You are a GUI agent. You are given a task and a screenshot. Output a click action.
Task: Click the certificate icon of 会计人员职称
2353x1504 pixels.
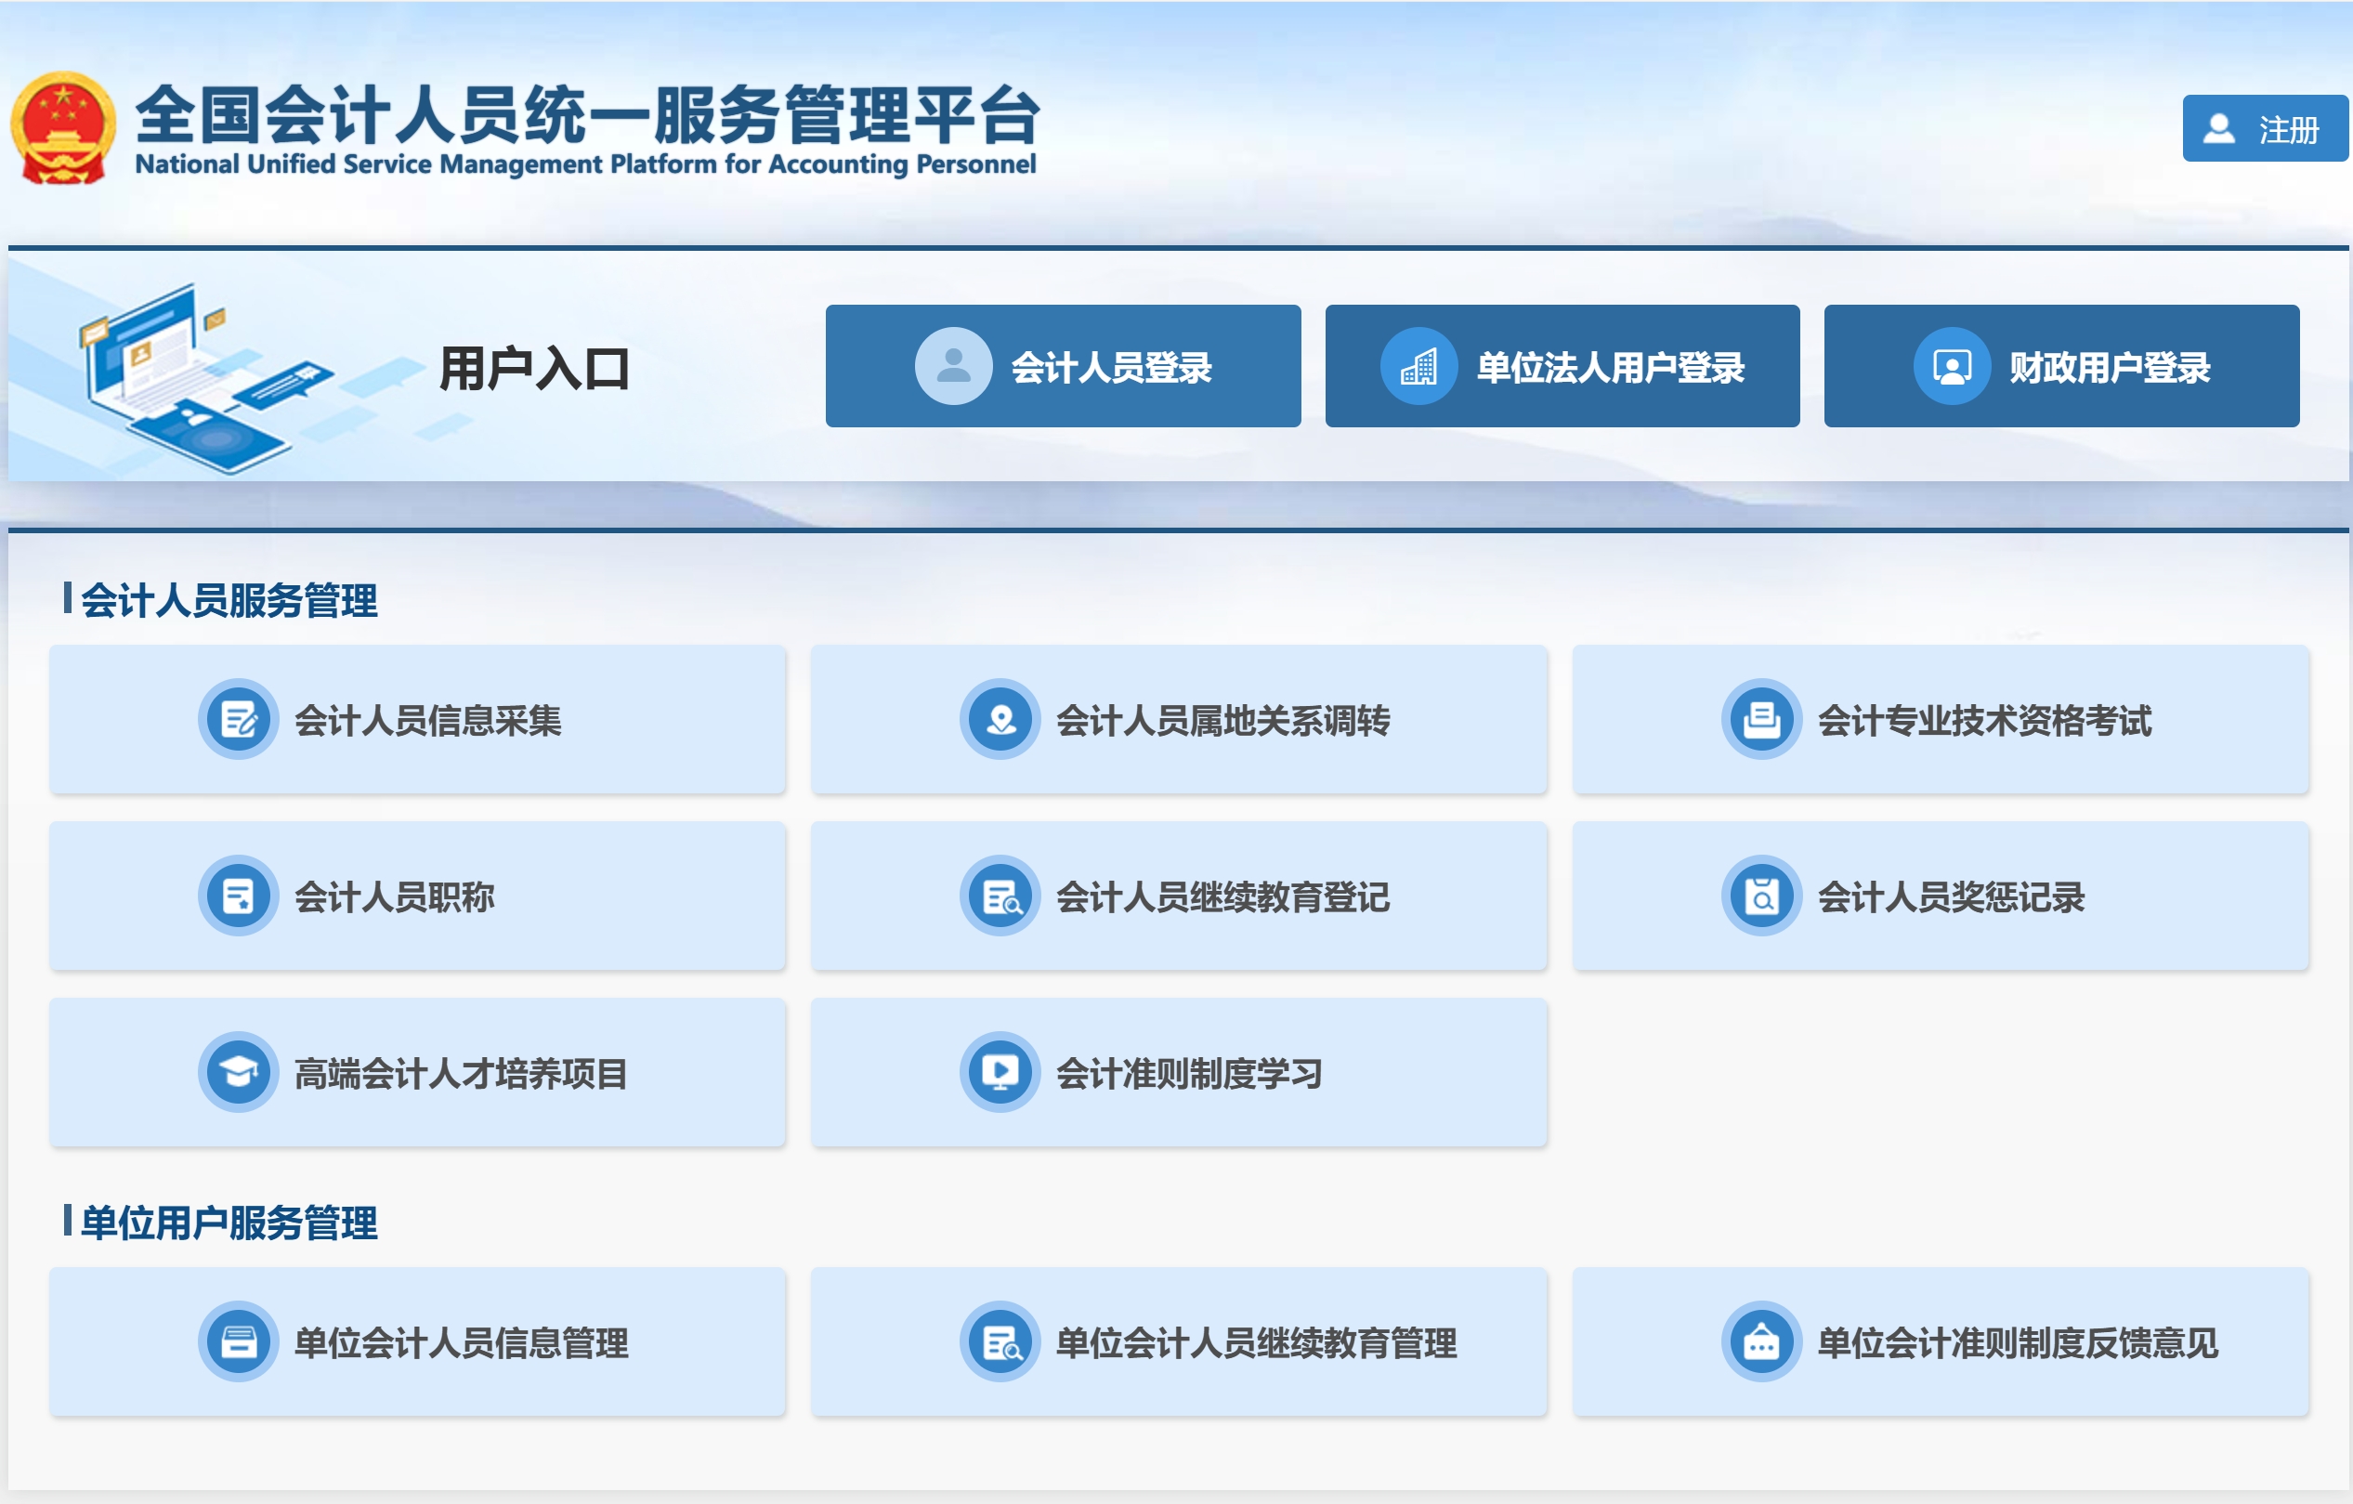pyautogui.click(x=239, y=896)
